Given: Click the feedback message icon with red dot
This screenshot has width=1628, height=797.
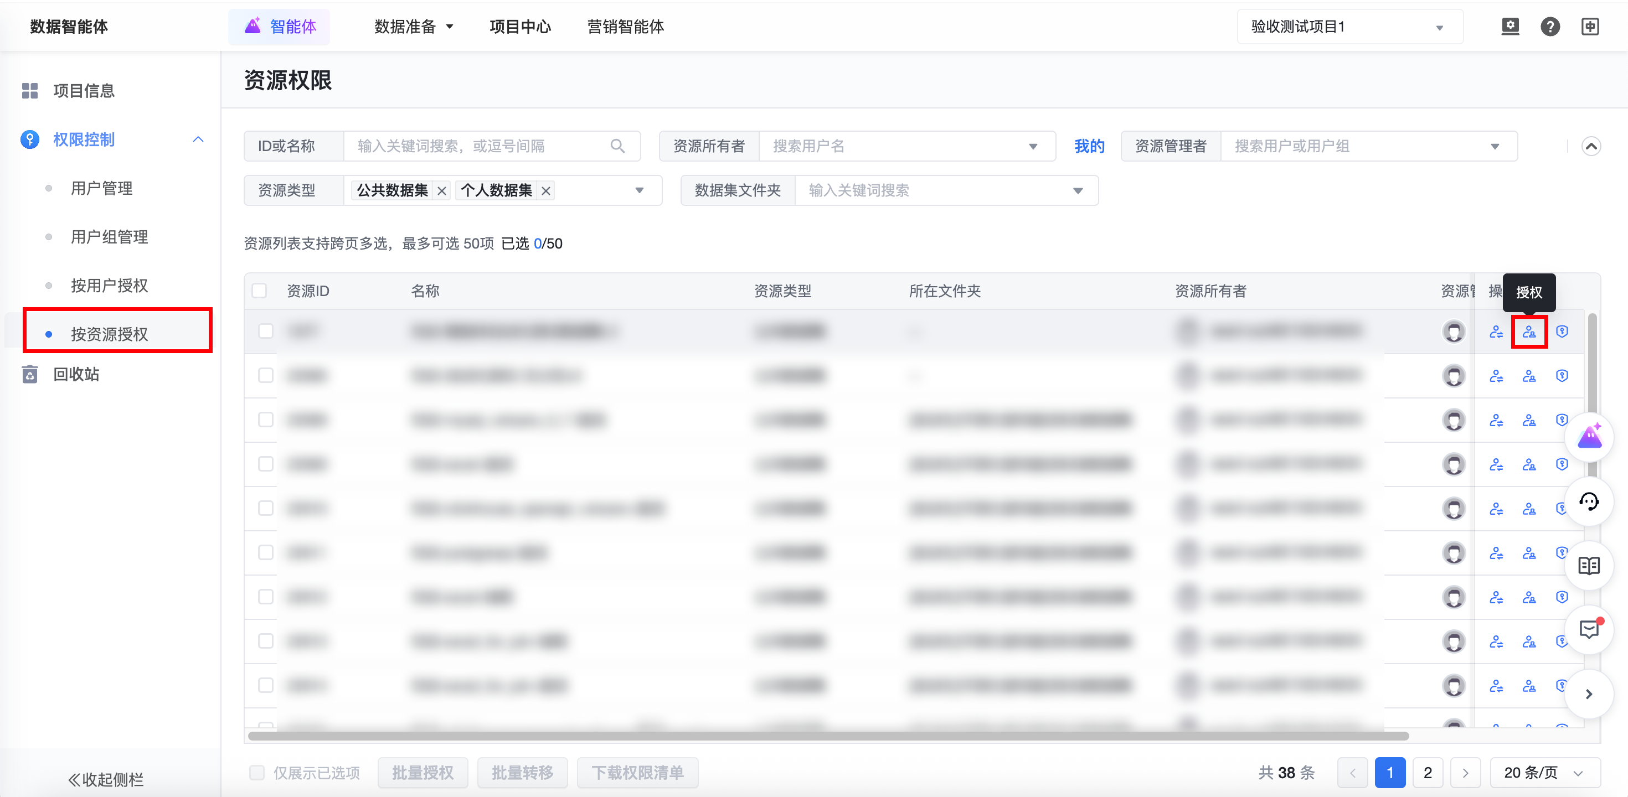Looking at the screenshot, I should coord(1588,629).
